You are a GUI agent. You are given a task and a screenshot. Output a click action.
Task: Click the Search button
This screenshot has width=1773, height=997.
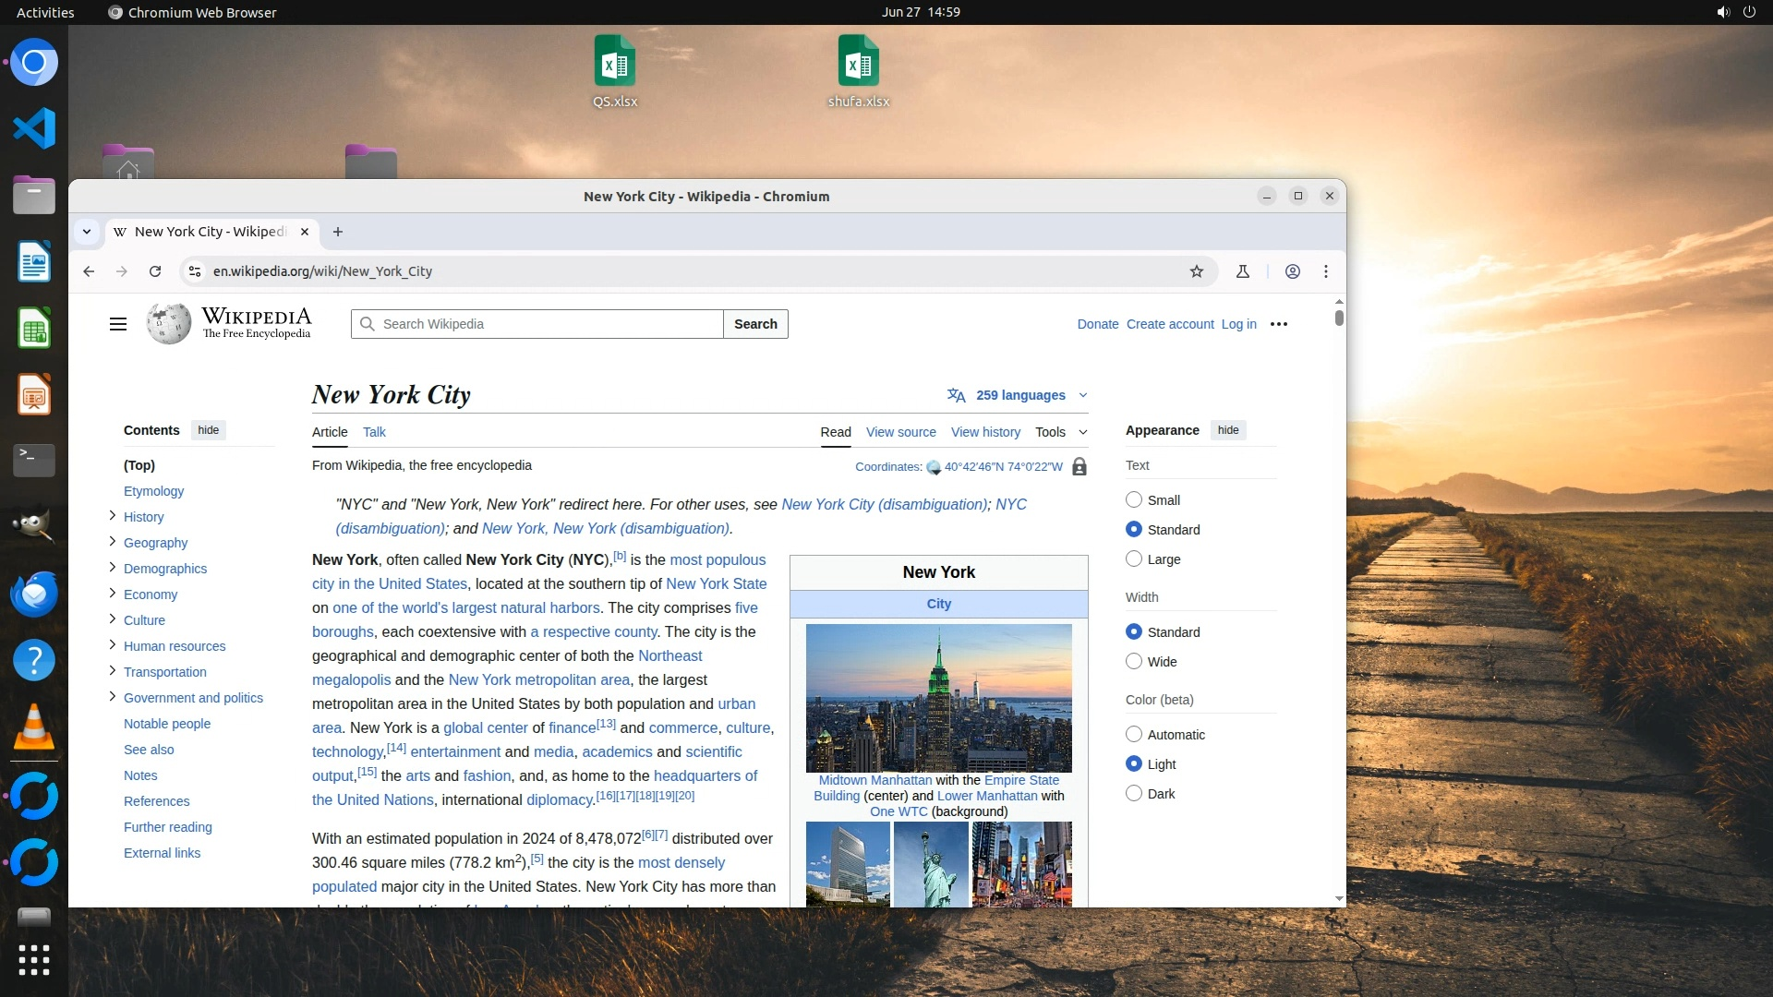(755, 324)
